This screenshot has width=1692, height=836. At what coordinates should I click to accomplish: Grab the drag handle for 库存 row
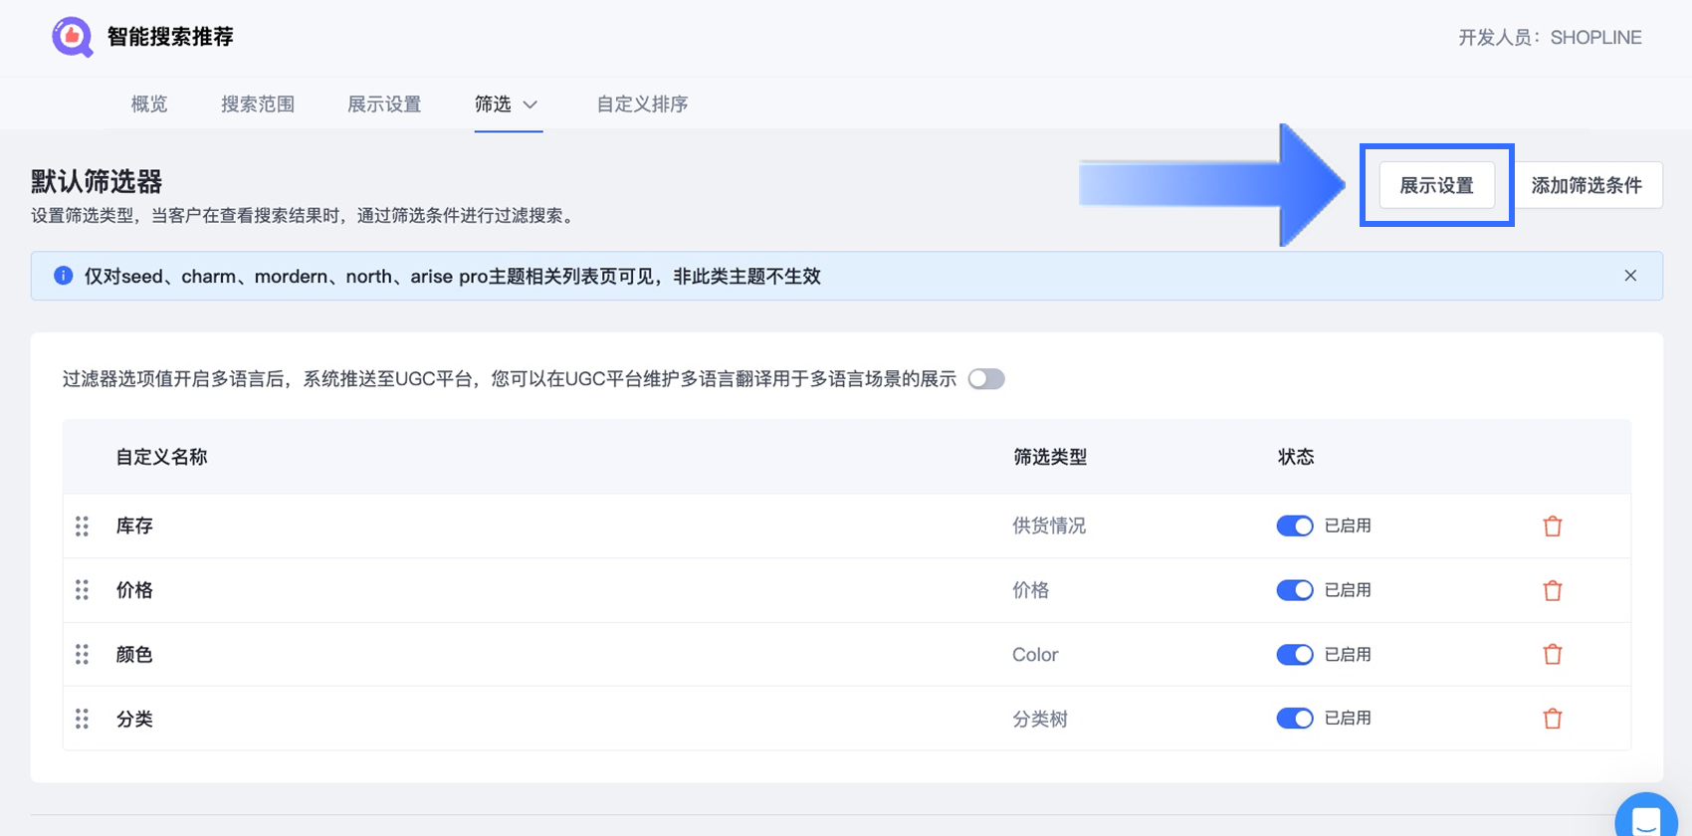[x=82, y=526]
